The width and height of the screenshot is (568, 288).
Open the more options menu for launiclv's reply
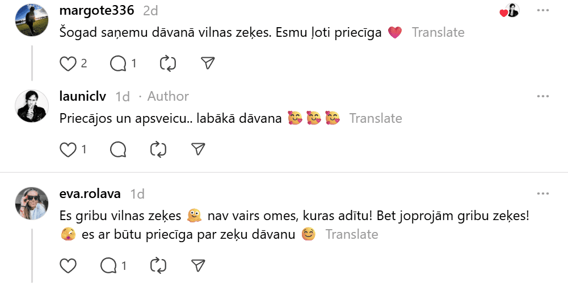(x=543, y=96)
